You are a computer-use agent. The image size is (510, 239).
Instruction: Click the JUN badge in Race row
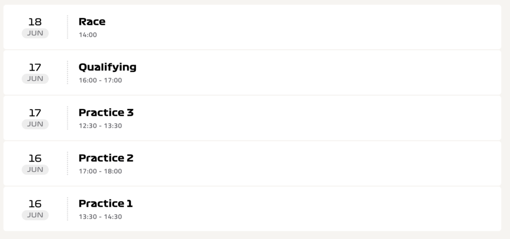(x=35, y=33)
